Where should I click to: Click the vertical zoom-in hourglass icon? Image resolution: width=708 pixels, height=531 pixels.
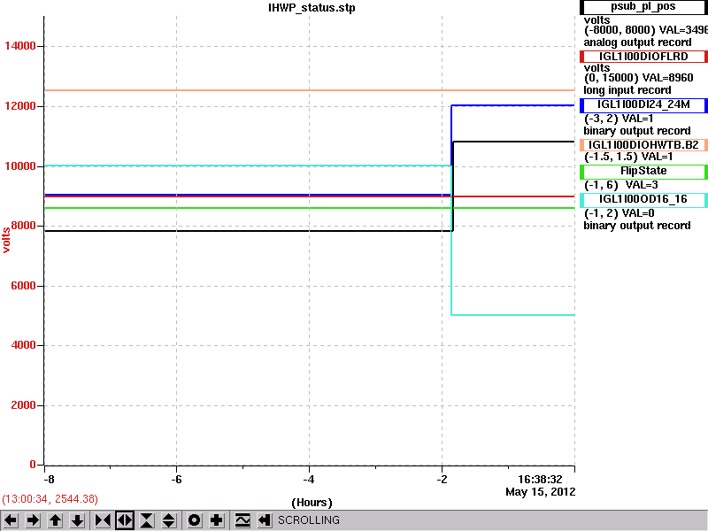coord(147,520)
